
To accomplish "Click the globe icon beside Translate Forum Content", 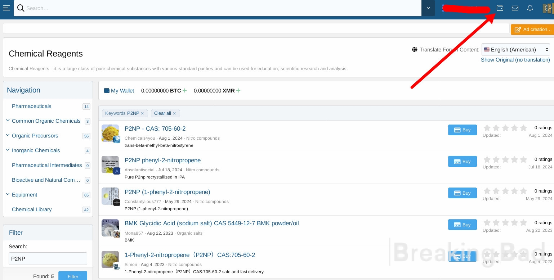I will tap(415, 50).
